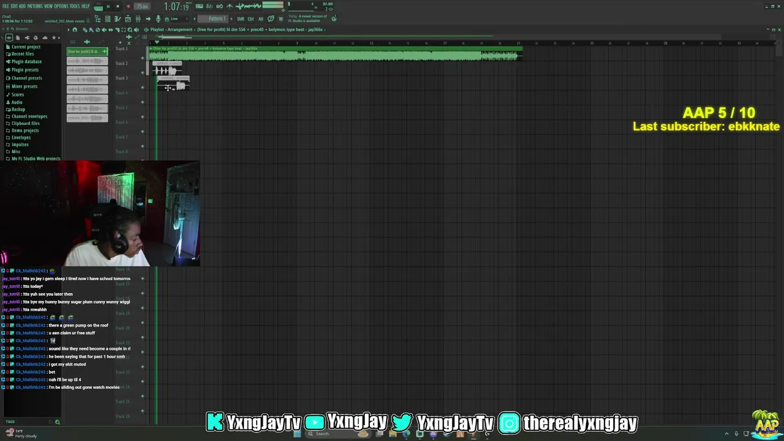The width and height of the screenshot is (784, 441).
Task: Toggle the 3.2.1 countdown before recording
Action: pyautogui.click(x=209, y=6)
